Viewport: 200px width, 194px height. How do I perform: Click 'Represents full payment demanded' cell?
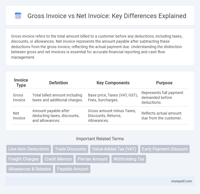pos(164,98)
